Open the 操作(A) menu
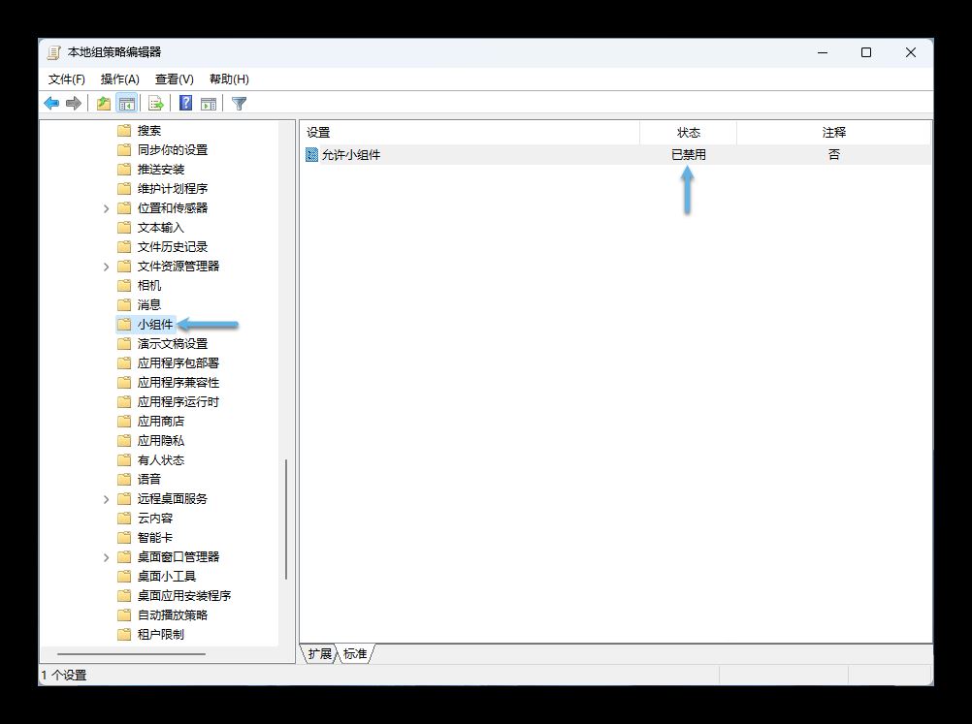This screenshot has height=724, width=972. 119,79
